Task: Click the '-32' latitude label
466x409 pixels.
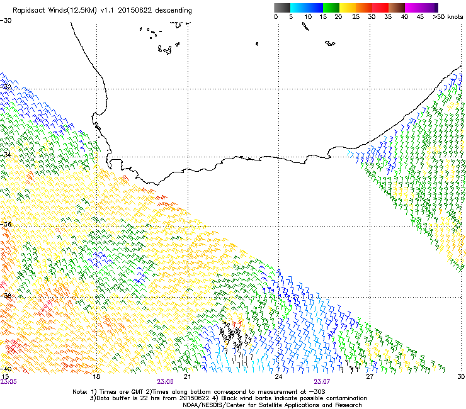Action: click(x=6, y=87)
